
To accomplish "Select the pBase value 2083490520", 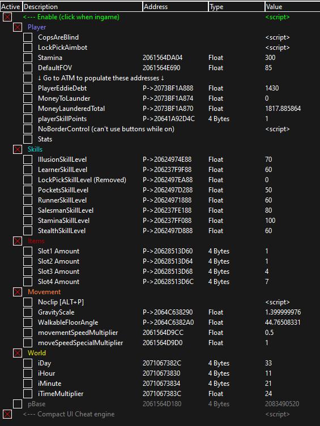I will [x=282, y=404].
